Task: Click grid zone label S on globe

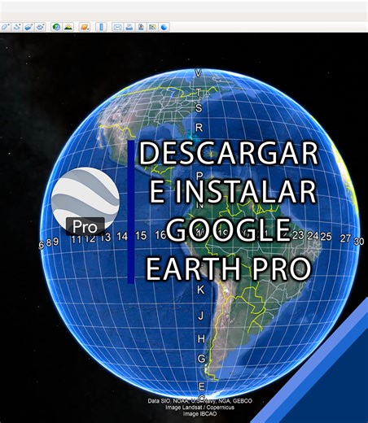Action: tap(199, 108)
